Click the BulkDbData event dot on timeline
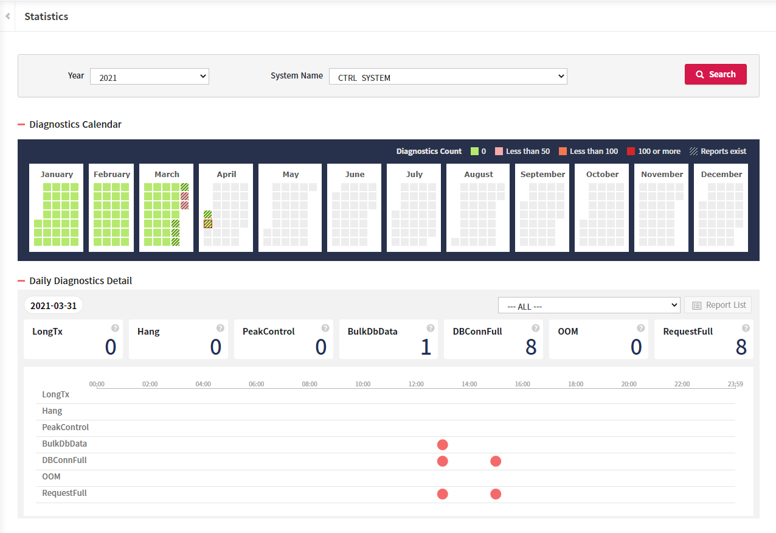This screenshot has width=776, height=533. pyautogui.click(x=442, y=445)
